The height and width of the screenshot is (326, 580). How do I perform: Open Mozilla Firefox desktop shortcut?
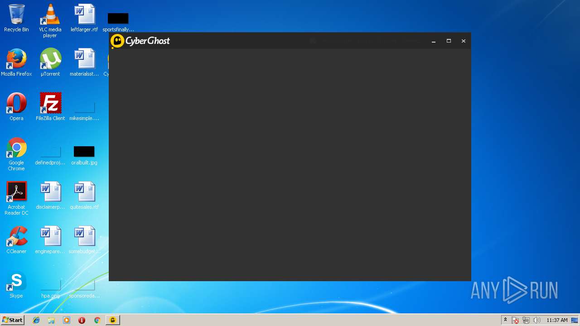coord(16,62)
